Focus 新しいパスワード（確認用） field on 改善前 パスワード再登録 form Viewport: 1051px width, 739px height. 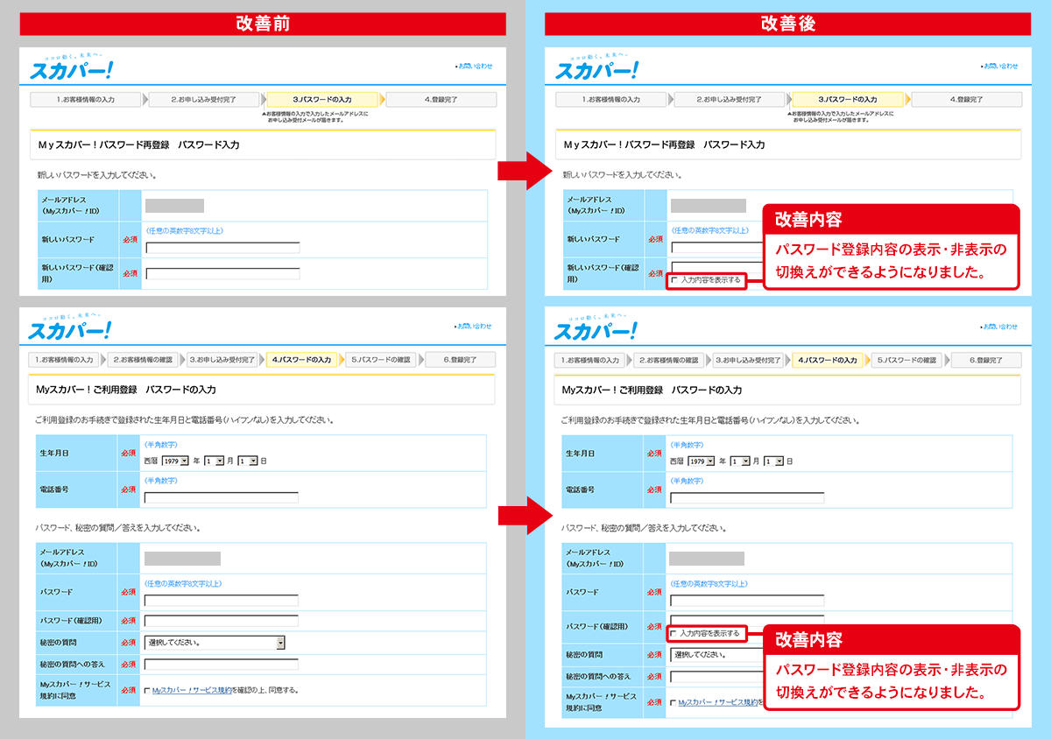pyautogui.click(x=222, y=274)
